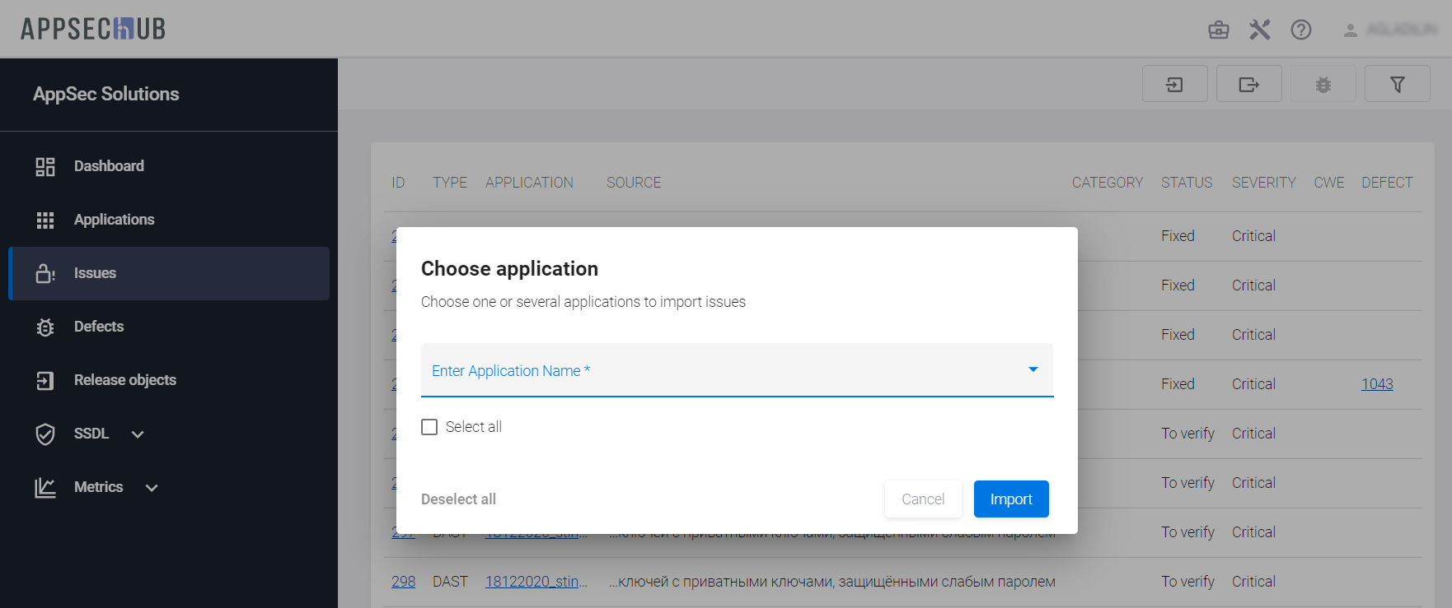Click the import issues toolbar icon
This screenshot has height=608, width=1452.
tap(1174, 84)
